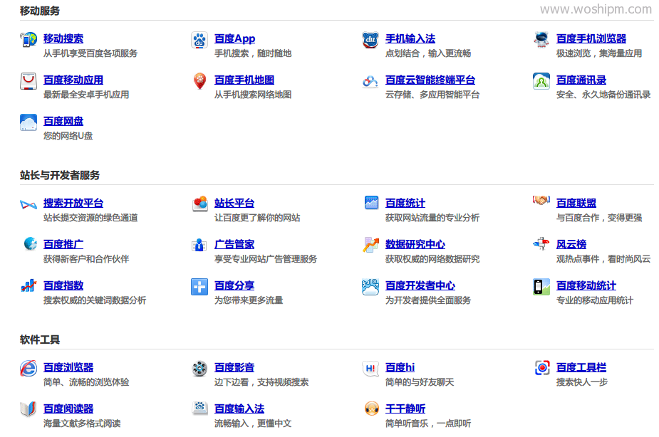The width and height of the screenshot is (659, 437).
Task: Select the 百度阅读器 link
Action: 68,409
